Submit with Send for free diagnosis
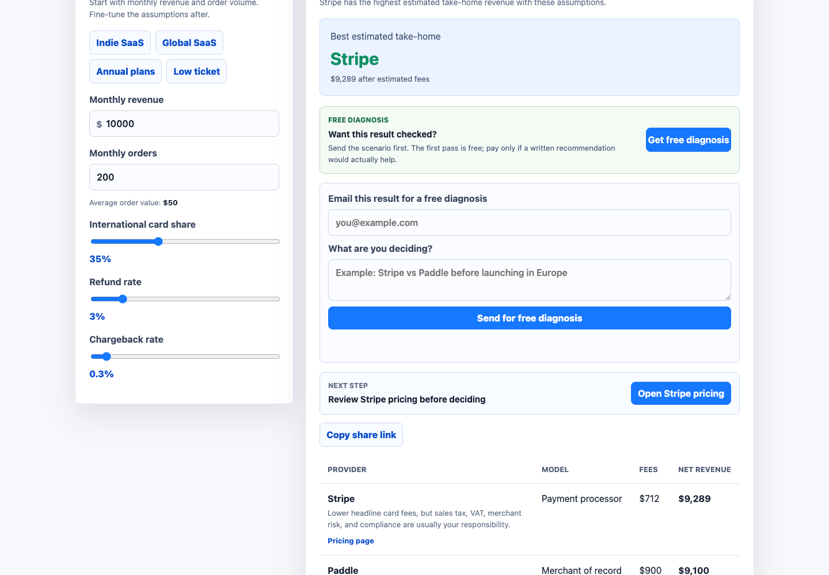 (530, 318)
